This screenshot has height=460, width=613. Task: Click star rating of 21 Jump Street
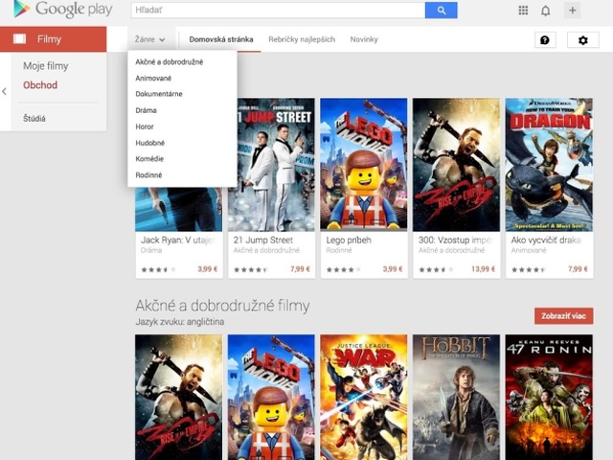[x=250, y=269]
